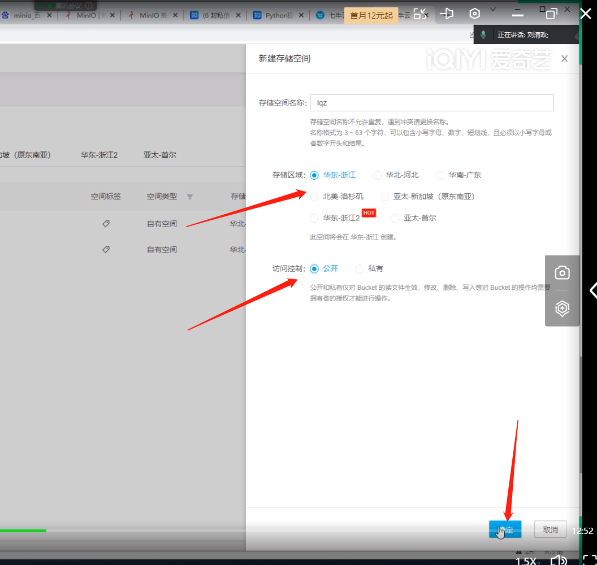597x565 pixels.
Task: Click the 正在讲话: 刘清政 speaker label
Action: pyautogui.click(x=523, y=35)
